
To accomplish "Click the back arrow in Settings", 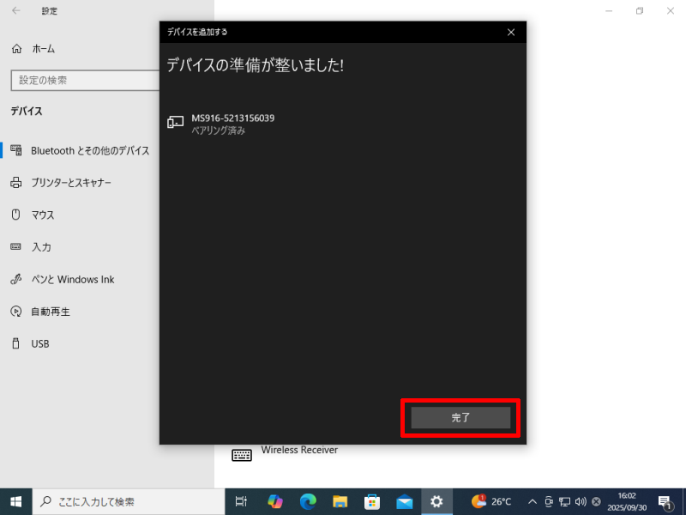I will [x=16, y=11].
